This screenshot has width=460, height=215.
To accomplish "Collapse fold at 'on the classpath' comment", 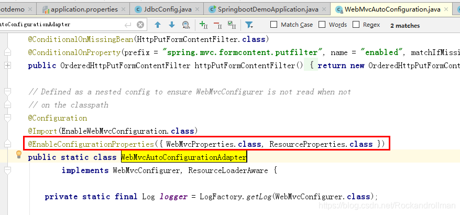I will [8, 105].
